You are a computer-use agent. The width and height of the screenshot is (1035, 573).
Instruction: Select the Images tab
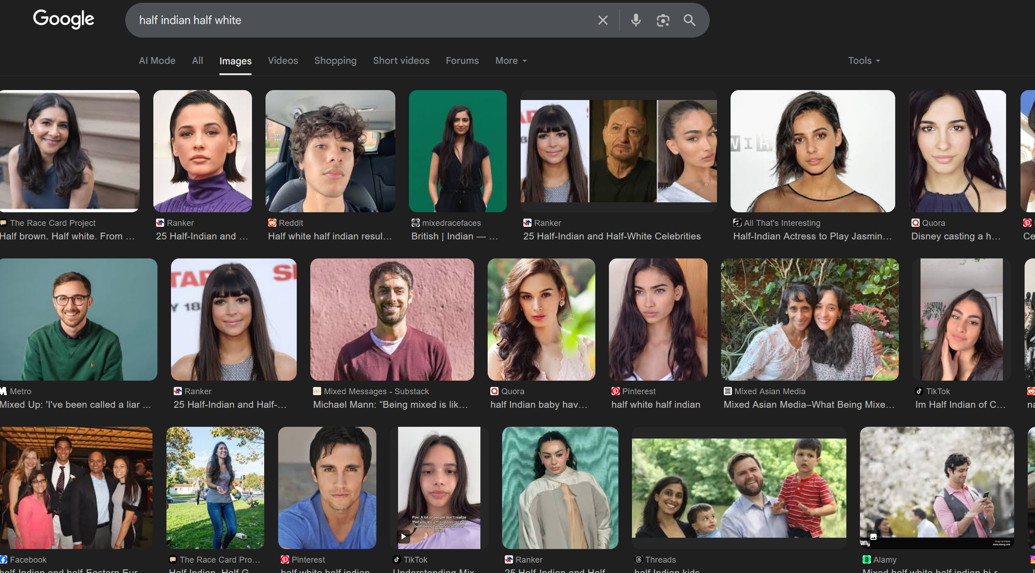coord(235,61)
